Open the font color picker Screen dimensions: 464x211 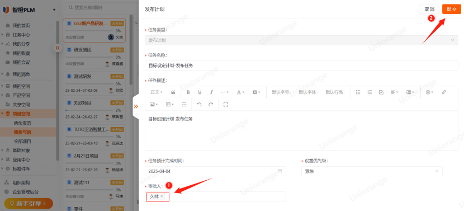coord(240,92)
